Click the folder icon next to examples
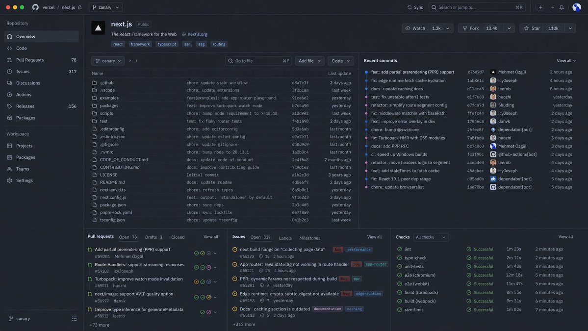 (95, 98)
